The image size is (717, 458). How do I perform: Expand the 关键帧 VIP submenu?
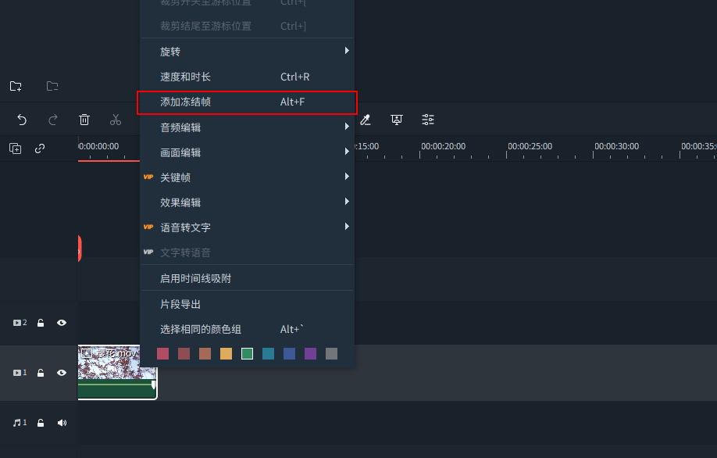coord(247,177)
